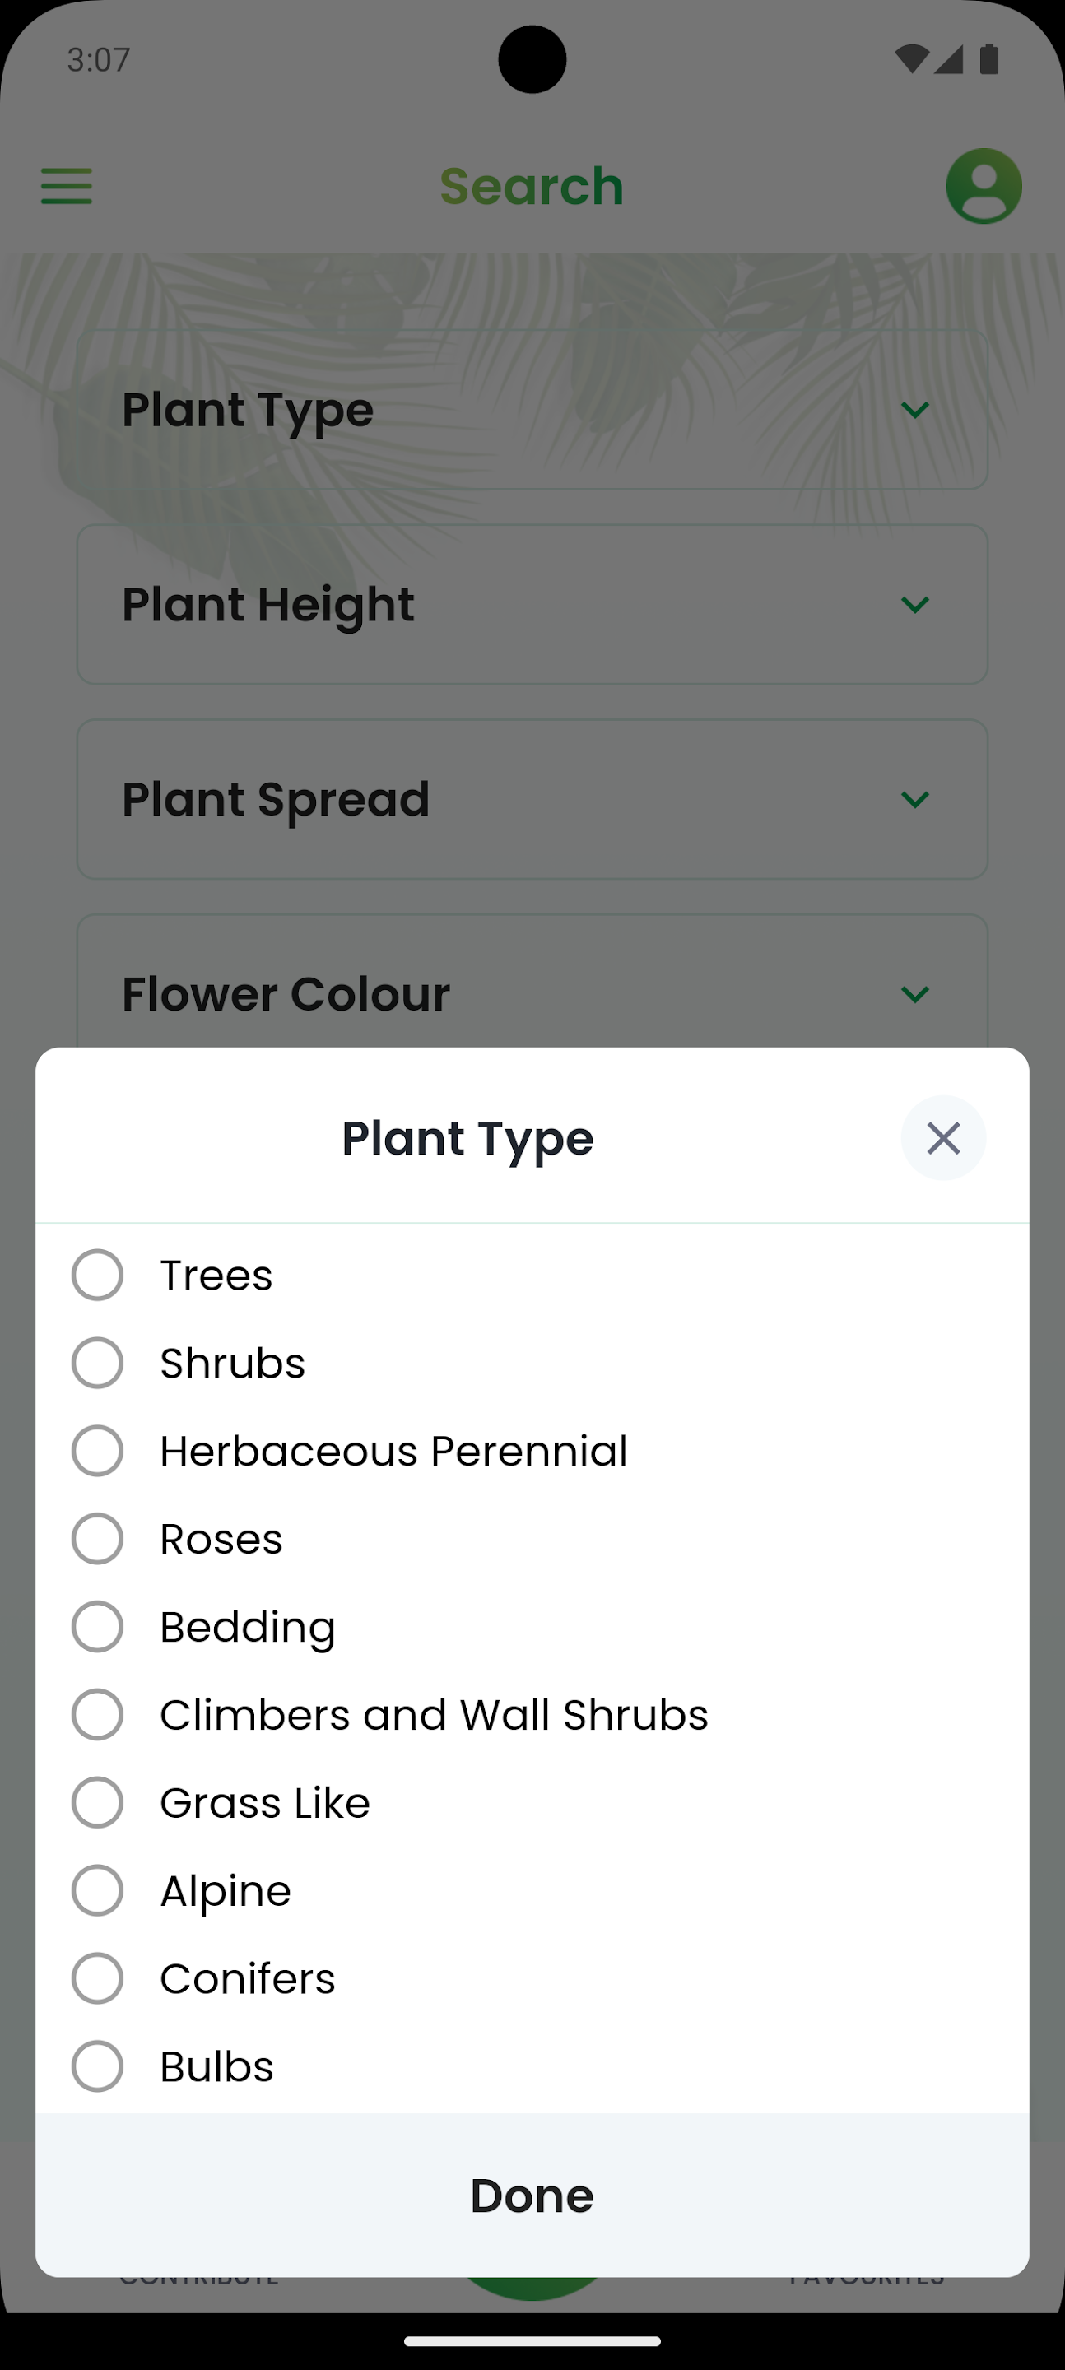Select the Roses radio button
The image size is (1065, 2370).
98,1538
